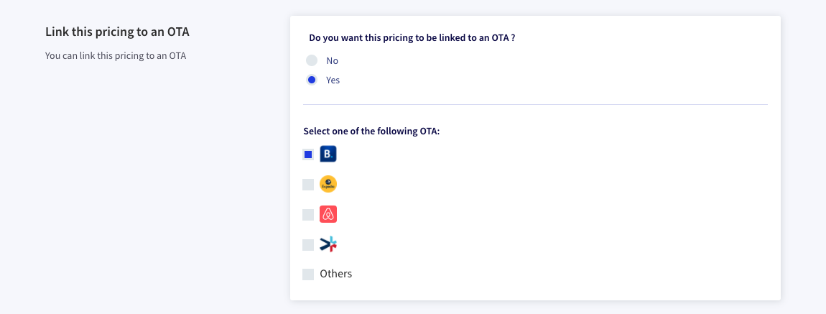Click the "No" option label text
The height and width of the screenshot is (314, 826).
pyautogui.click(x=332, y=60)
